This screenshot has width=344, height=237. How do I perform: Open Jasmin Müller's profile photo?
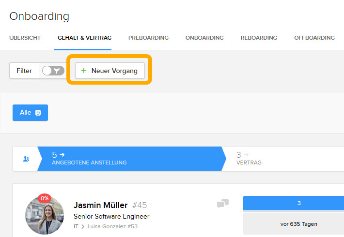point(45,215)
